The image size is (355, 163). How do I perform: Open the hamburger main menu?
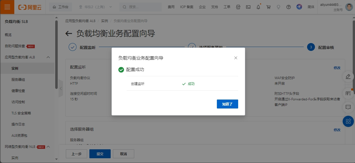7,7
